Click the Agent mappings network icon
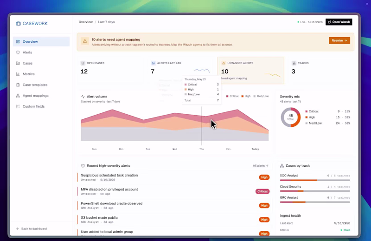The width and height of the screenshot is (371, 241). pyautogui.click(x=18, y=96)
